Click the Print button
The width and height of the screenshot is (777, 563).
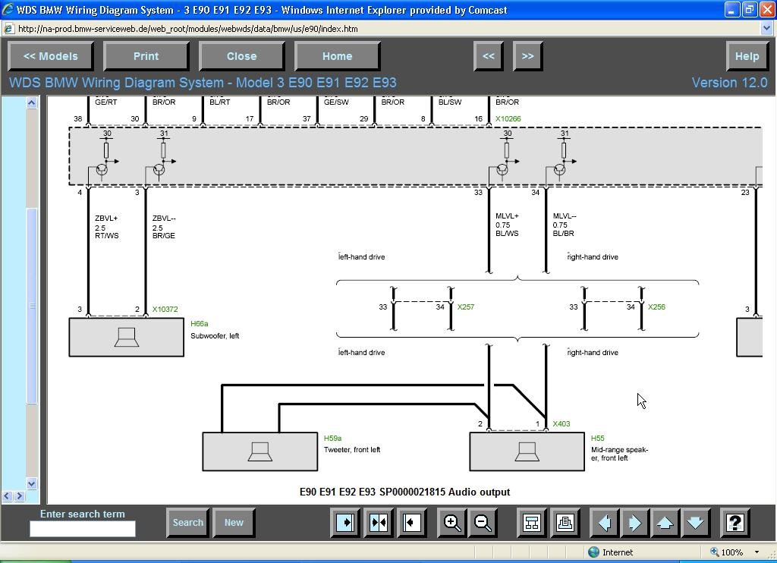point(146,56)
